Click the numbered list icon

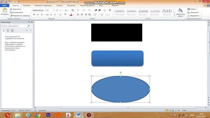[x=84, y=10]
